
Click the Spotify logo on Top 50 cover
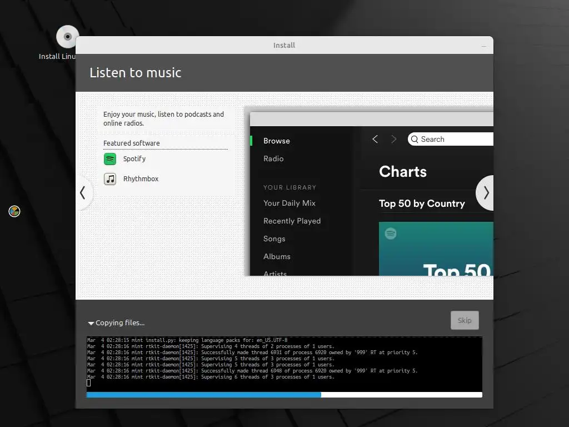tap(391, 234)
